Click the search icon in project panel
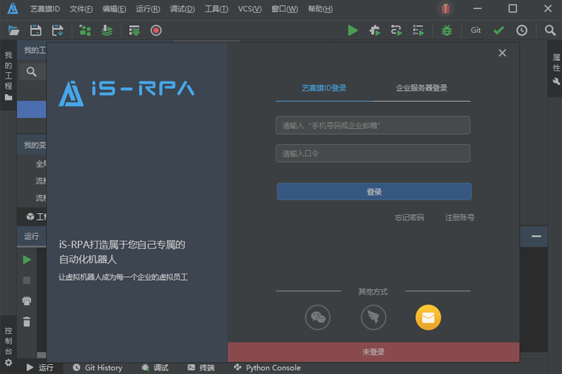The width and height of the screenshot is (562, 374). point(32,72)
